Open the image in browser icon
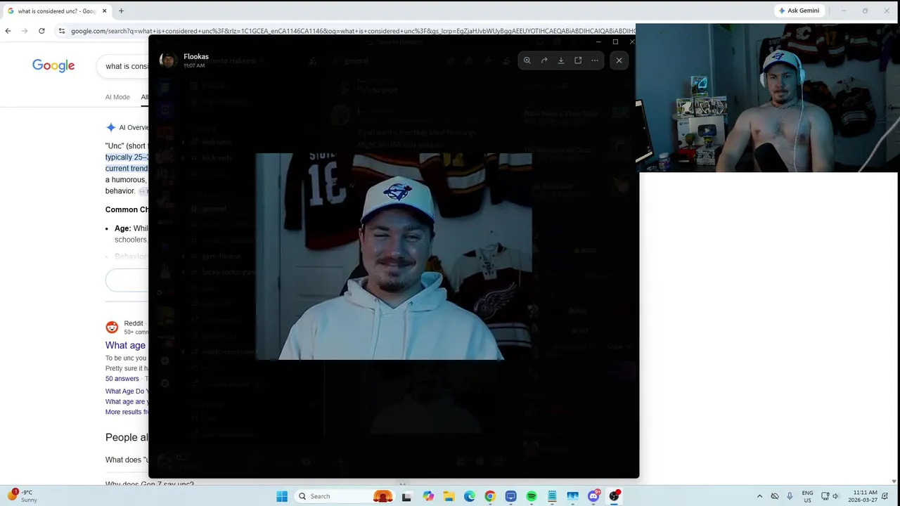 coord(578,60)
